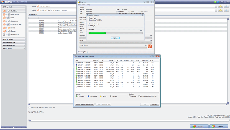Click the Source folder browse icon
Image resolution: width=230 pixels, height=130 pixels.
pos(221,6)
